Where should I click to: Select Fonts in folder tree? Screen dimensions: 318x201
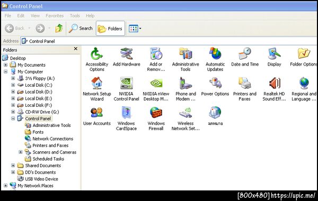[x=38, y=132]
